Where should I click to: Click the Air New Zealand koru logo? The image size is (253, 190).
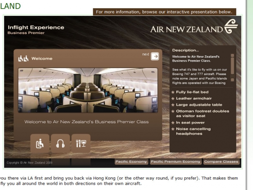[231, 26]
